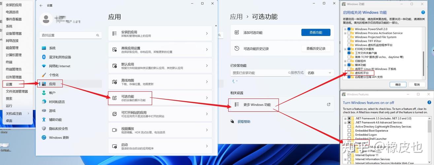Click the user avatar in Settings
The image size is (434, 165).
pos(46,19)
